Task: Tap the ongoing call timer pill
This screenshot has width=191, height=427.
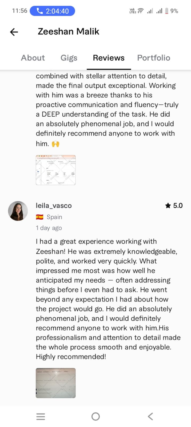Action: [52, 11]
